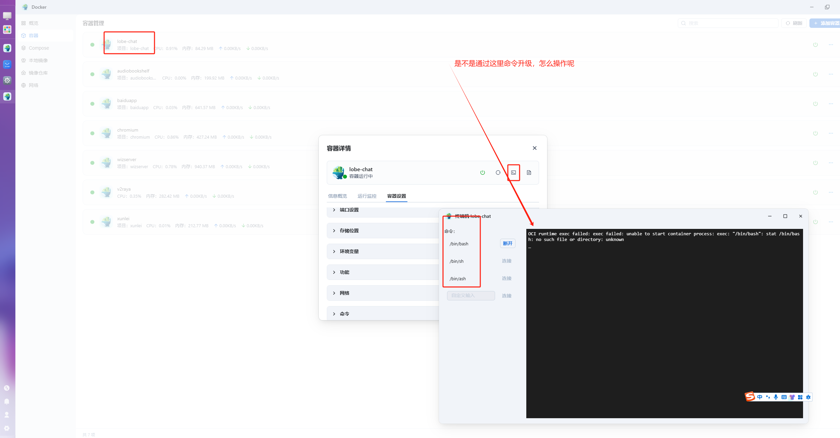Viewport: 840px width, 438px height.
Task: Open Compose in the Docker sidebar
Action: (x=46, y=48)
